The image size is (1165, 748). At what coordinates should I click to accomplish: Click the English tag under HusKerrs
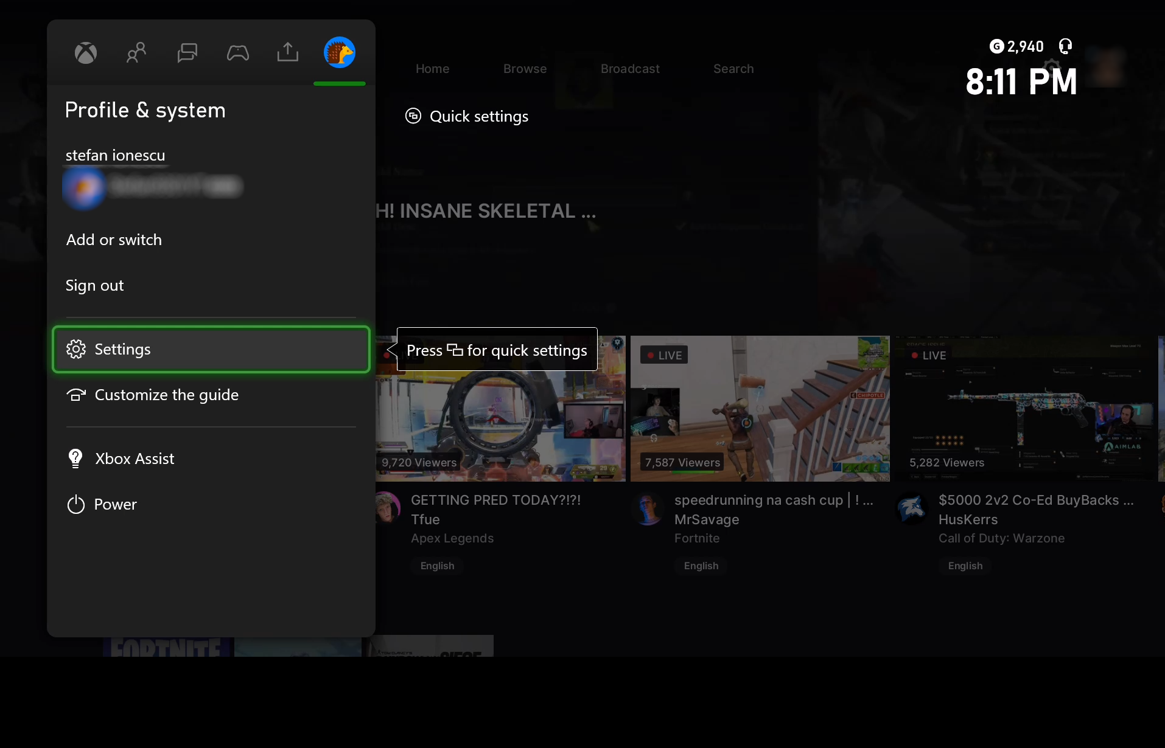(965, 566)
